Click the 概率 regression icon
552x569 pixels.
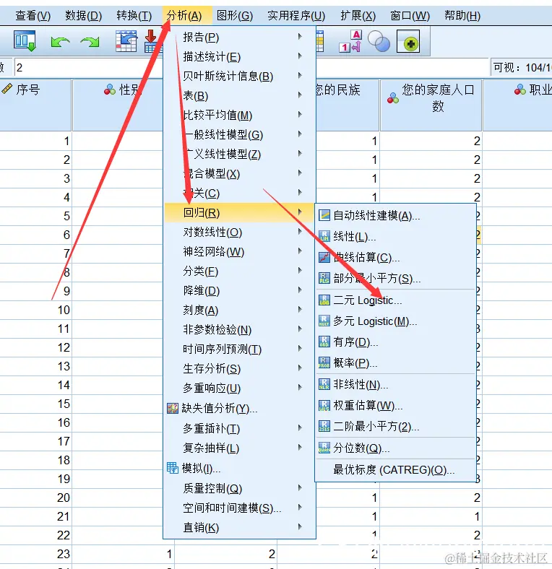(324, 362)
